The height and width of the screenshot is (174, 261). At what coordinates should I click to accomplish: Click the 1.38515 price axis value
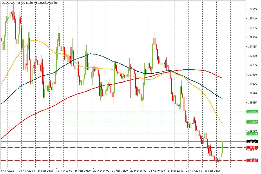pos(252,9)
